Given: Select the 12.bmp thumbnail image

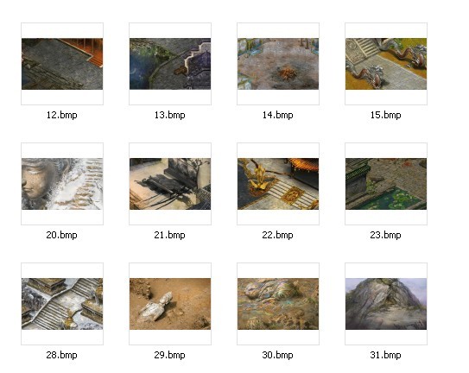Looking at the screenshot, I should point(62,64).
